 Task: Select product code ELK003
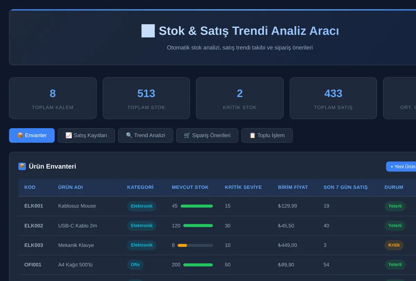pos(34,245)
